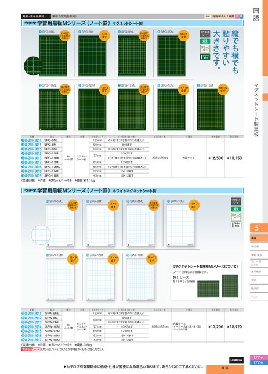Click the green SPG-8ML blackboard image

132,56
